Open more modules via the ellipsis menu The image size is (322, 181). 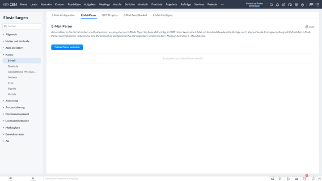point(223,4)
